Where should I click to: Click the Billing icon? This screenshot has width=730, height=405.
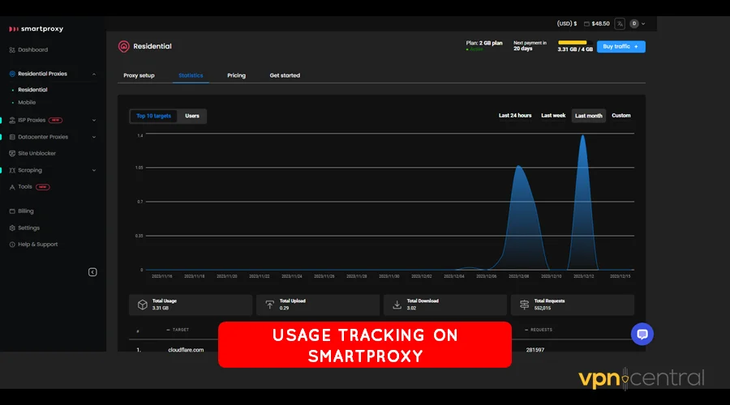tap(12, 211)
